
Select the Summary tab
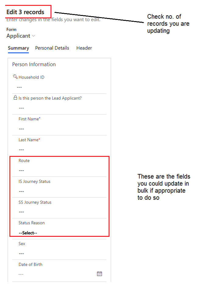click(x=18, y=48)
